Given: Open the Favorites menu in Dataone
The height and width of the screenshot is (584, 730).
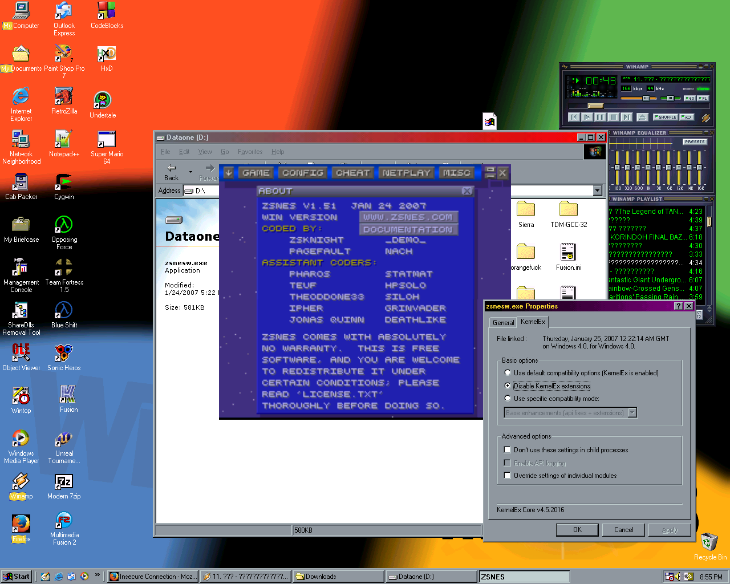Looking at the screenshot, I should 250,152.
